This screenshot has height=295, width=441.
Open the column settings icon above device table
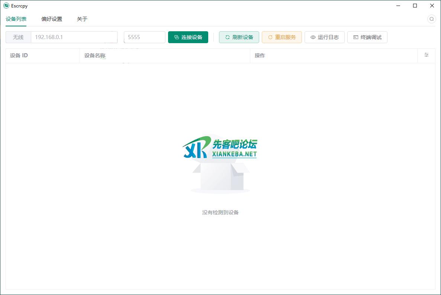click(426, 55)
